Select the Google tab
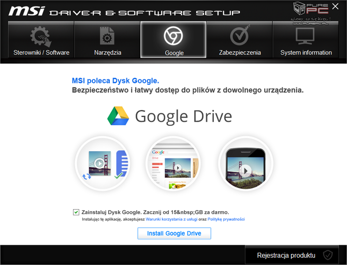Viewport: 347px width, 265px height. 173,40
